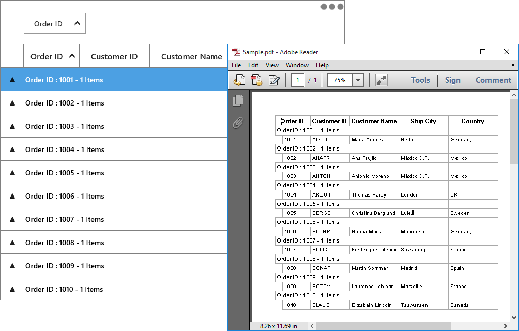The height and width of the screenshot is (331, 519).
Task: Close the Adobe Reader menu bar document
Action: click(513, 65)
